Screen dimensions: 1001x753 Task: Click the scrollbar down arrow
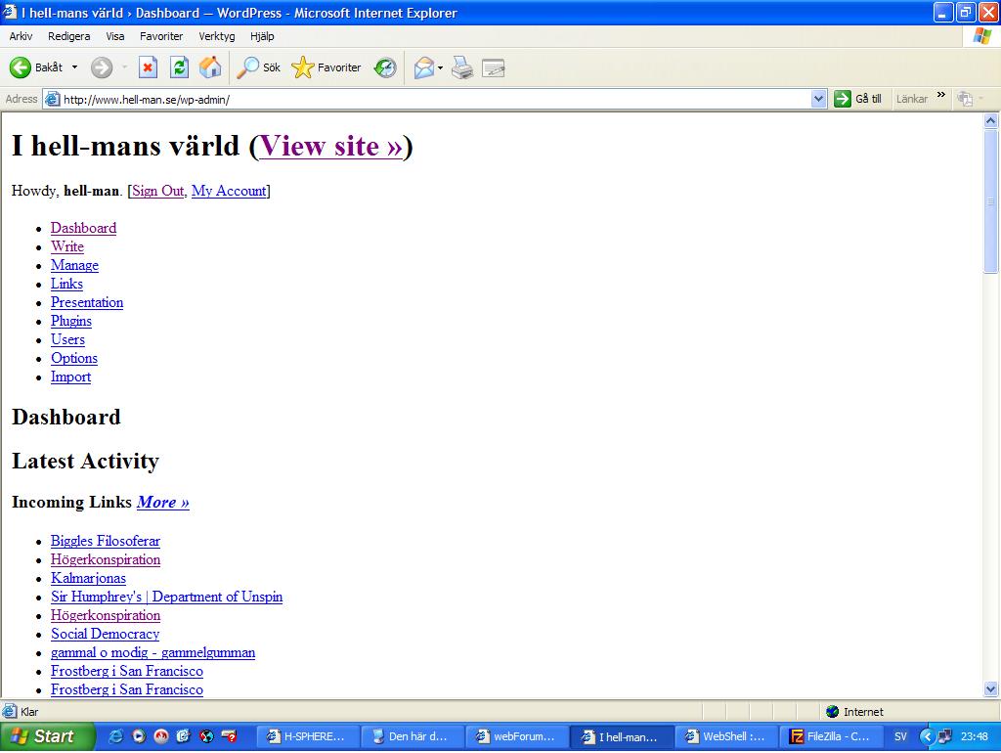[990, 689]
